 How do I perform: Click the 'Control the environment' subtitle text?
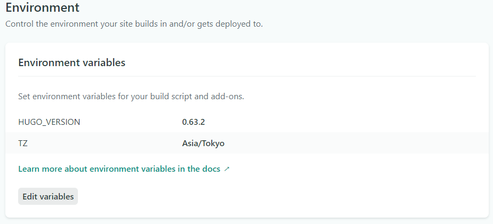point(134,24)
